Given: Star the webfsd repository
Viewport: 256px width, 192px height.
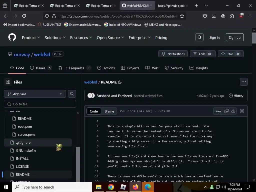Looking at the screenshot, I should [230, 54].
